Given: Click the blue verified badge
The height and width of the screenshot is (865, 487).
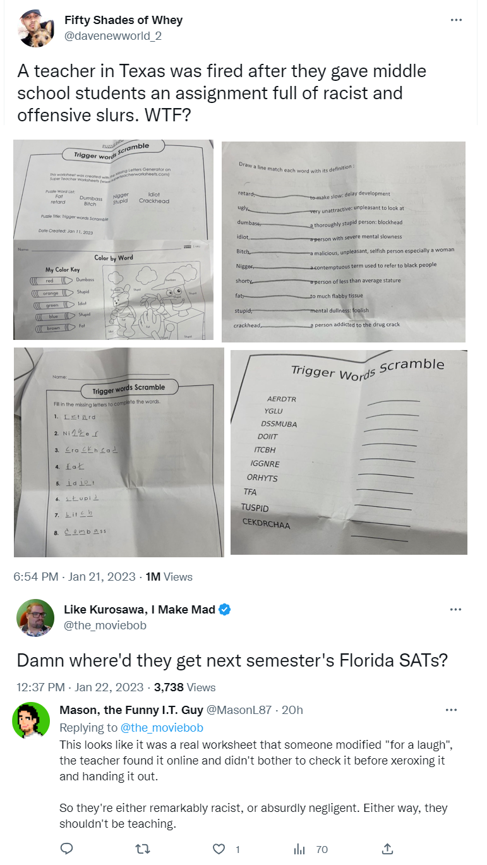Looking at the screenshot, I should click(x=225, y=610).
